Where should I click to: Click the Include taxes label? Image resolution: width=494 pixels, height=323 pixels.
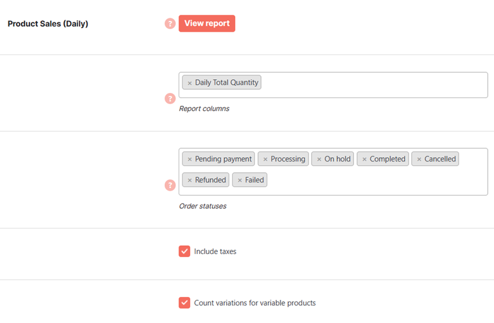tap(215, 251)
